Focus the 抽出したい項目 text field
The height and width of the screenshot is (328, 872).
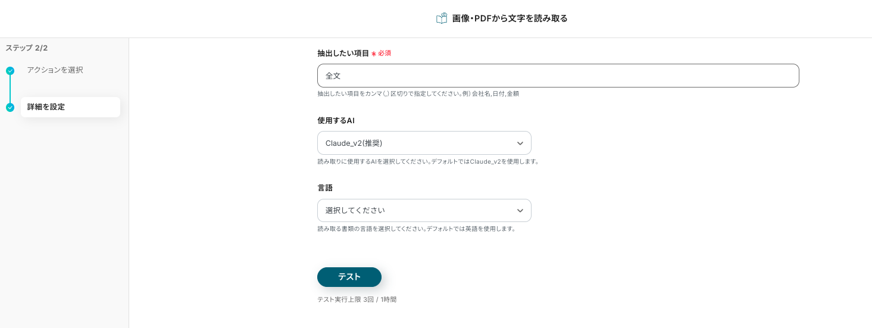[558, 76]
